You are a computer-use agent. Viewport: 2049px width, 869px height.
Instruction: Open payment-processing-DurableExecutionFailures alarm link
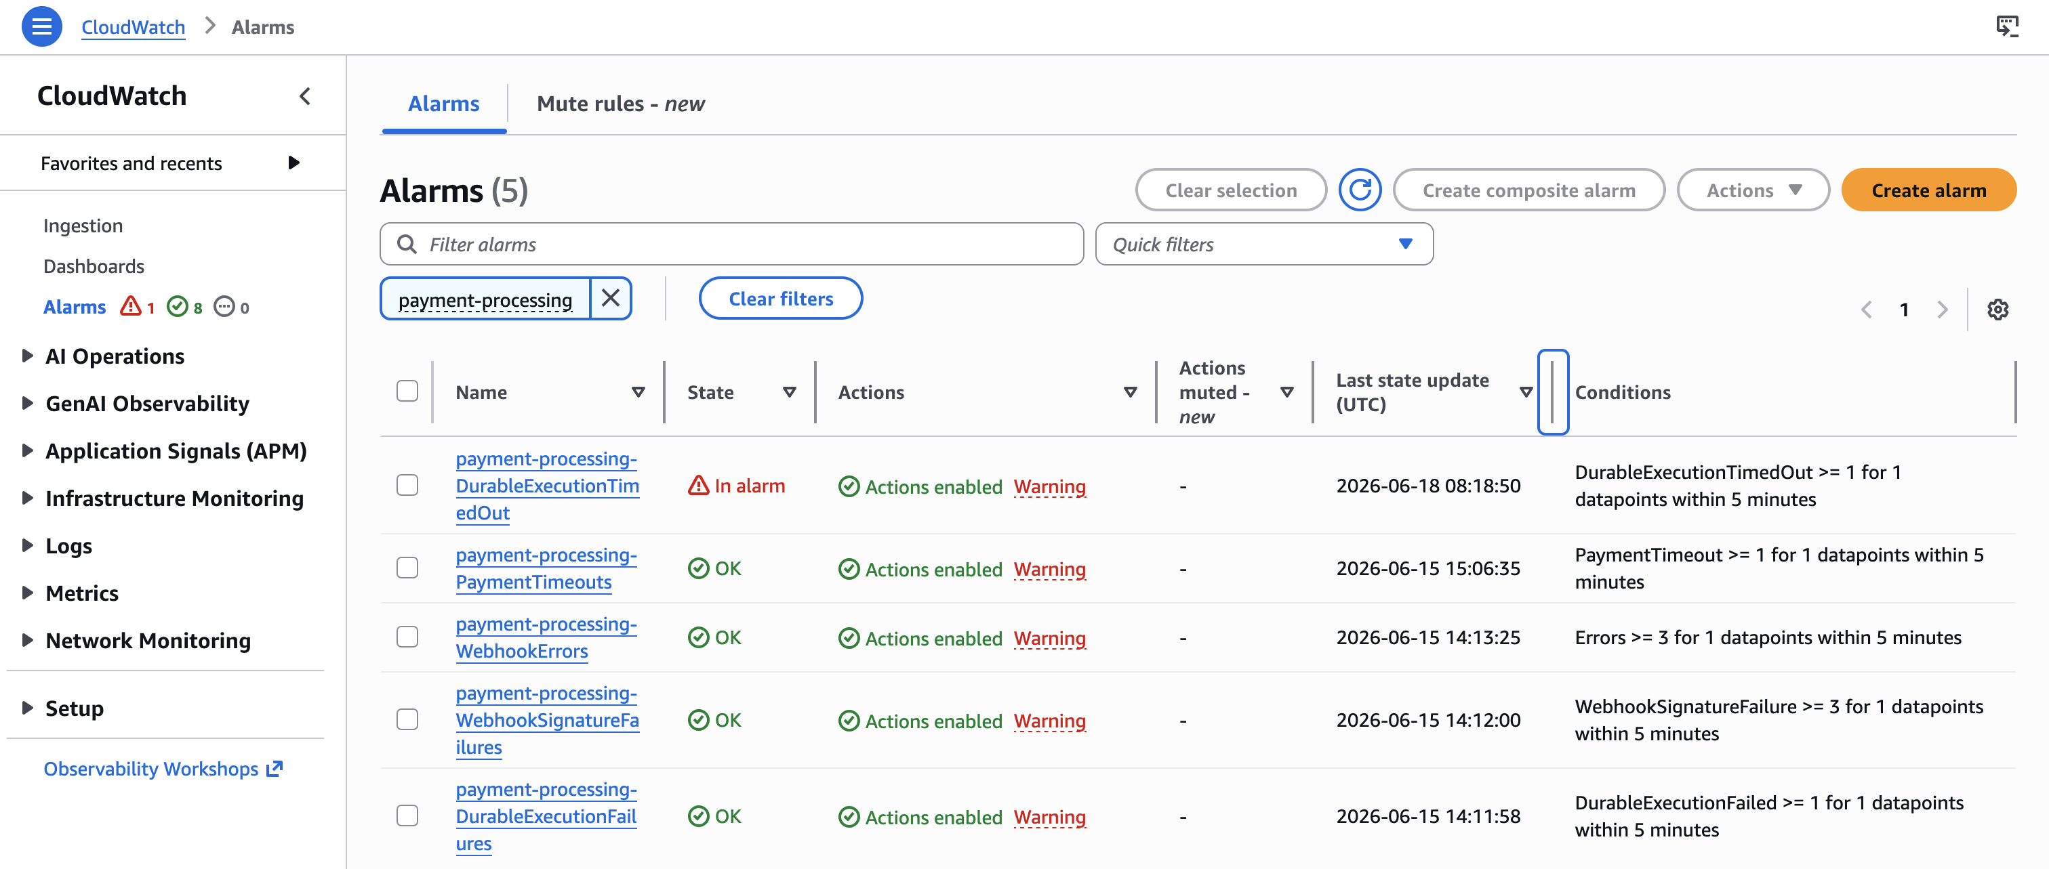(546, 815)
